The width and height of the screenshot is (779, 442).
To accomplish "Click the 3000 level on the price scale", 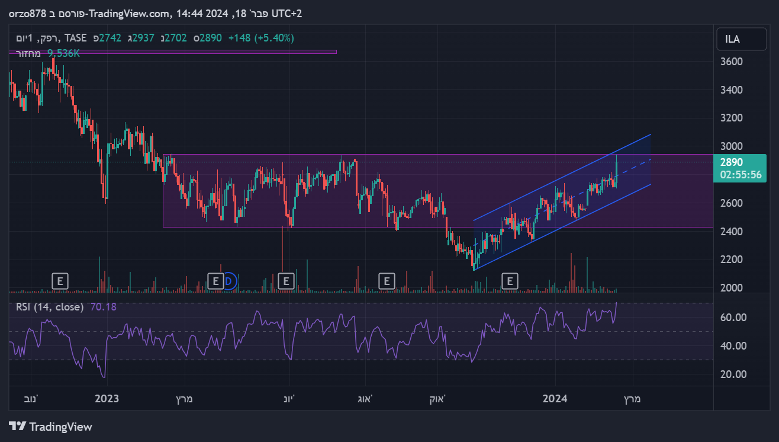I will click(x=732, y=146).
